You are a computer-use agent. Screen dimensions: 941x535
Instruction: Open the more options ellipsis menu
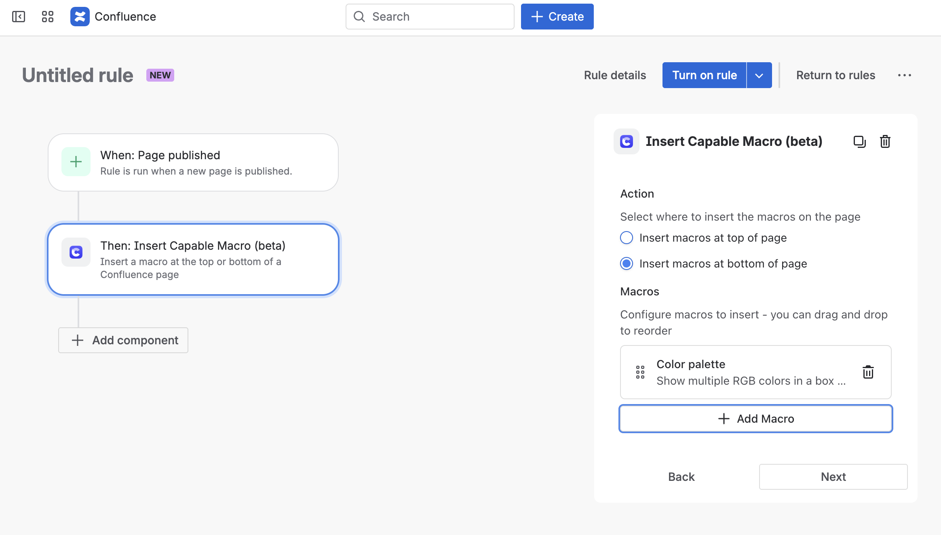click(904, 75)
